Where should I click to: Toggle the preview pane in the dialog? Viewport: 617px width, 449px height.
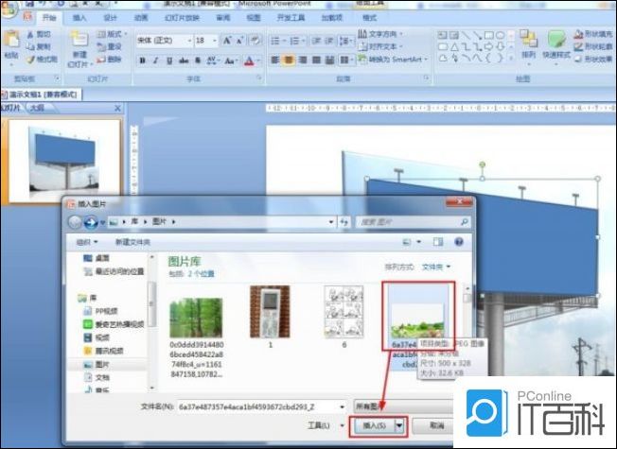pos(438,242)
